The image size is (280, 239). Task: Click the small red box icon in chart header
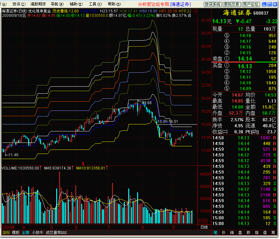(x=195, y=11)
